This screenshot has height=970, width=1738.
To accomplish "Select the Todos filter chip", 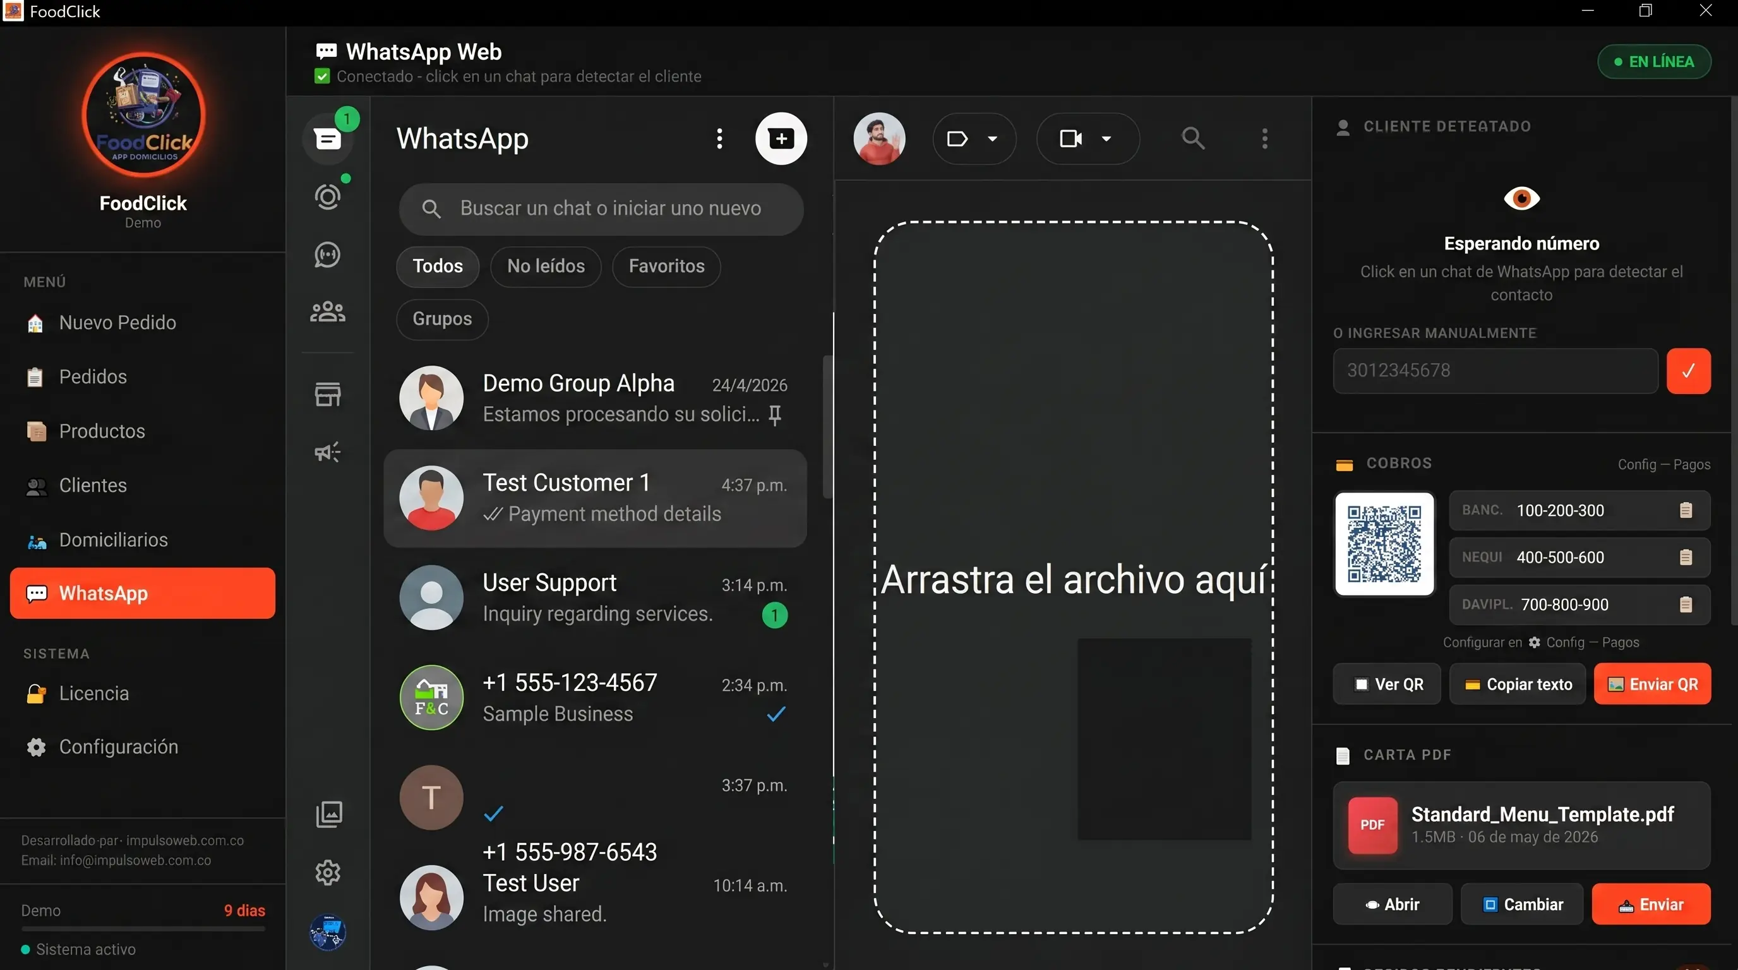I will click(438, 266).
